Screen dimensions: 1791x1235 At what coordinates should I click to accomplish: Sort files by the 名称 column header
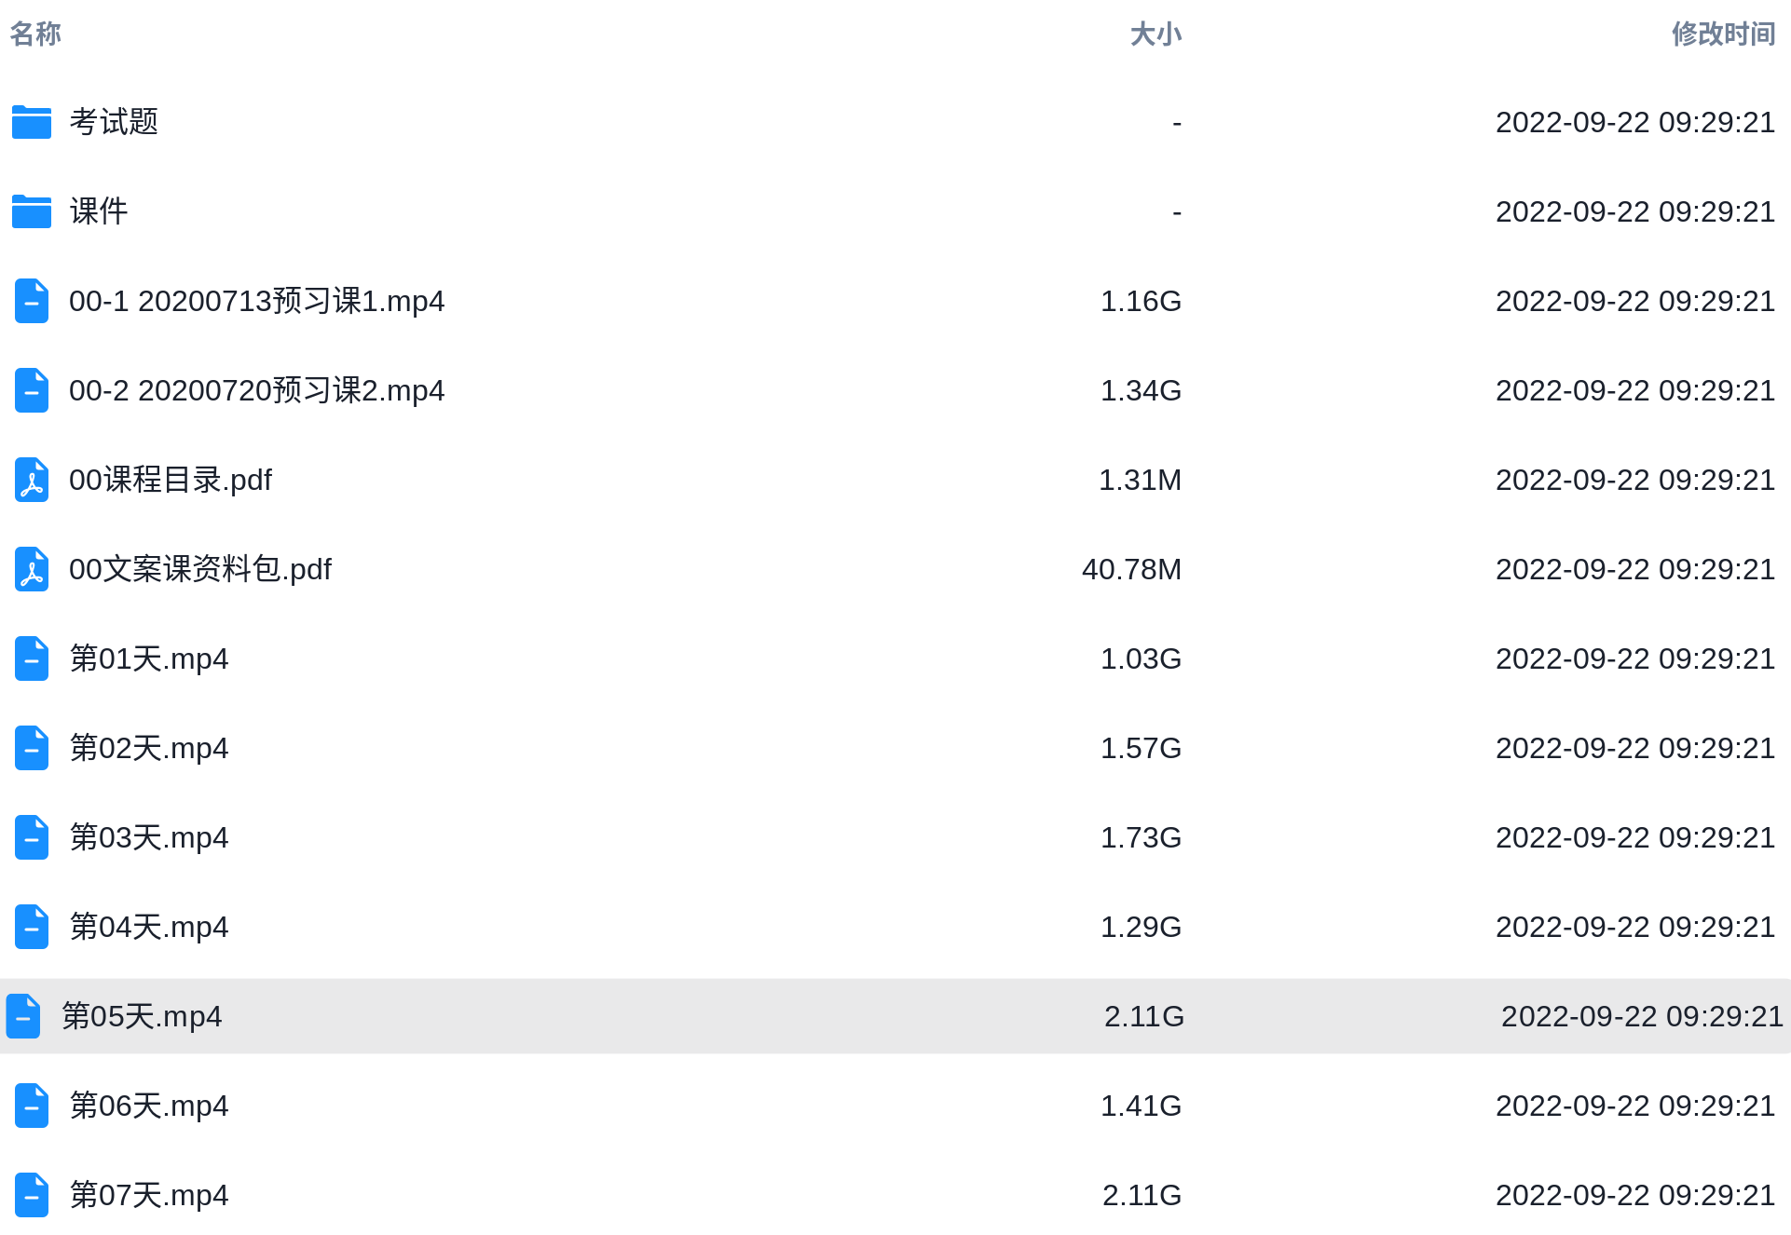pyautogui.click(x=35, y=34)
